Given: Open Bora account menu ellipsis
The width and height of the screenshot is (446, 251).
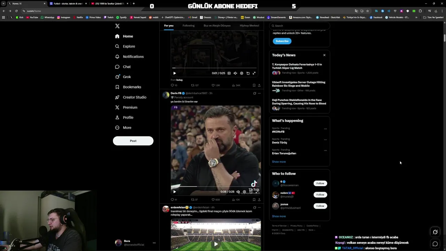Looking at the screenshot, I should coord(154,243).
